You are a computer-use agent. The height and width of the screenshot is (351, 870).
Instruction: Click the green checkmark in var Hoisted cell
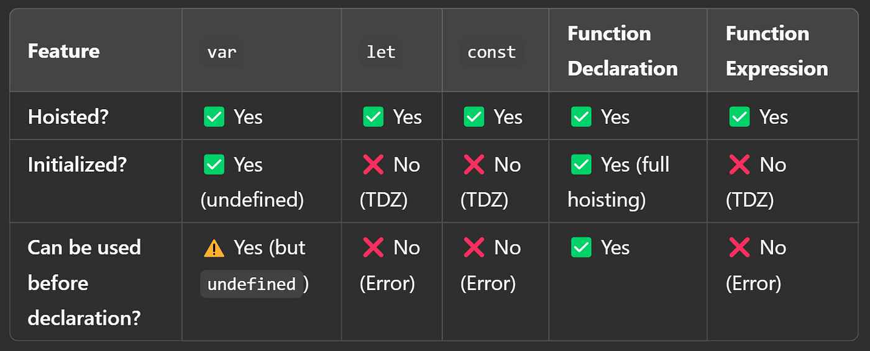pos(214,117)
